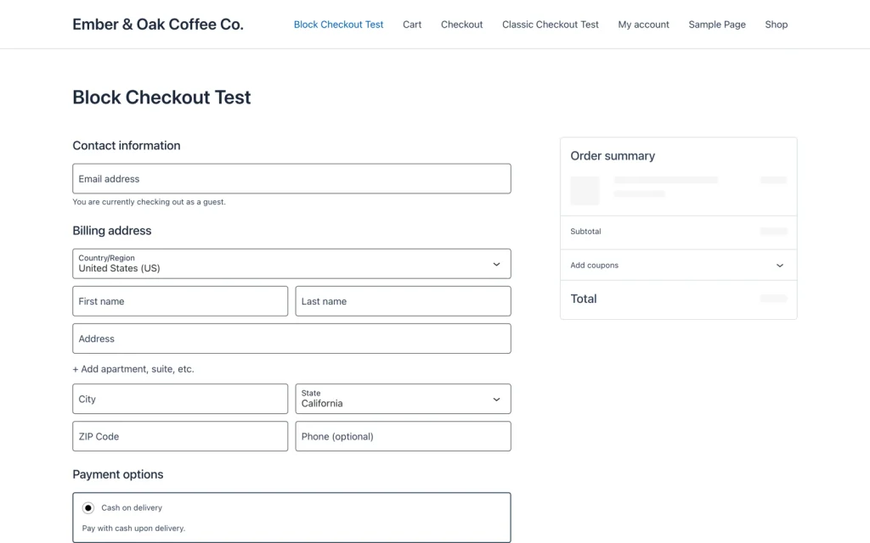Click the Order summary heading

click(x=613, y=156)
